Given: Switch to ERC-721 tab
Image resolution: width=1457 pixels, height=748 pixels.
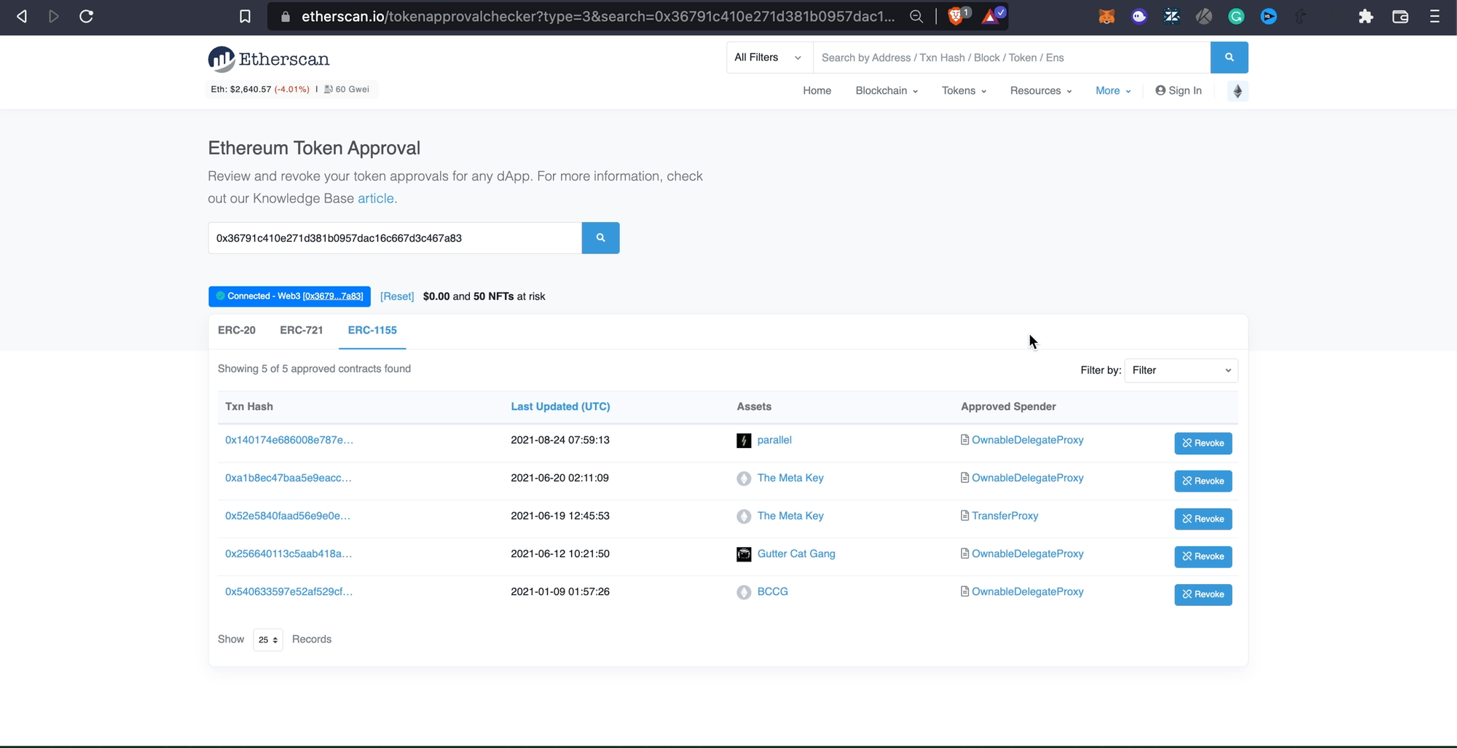Looking at the screenshot, I should (x=302, y=330).
